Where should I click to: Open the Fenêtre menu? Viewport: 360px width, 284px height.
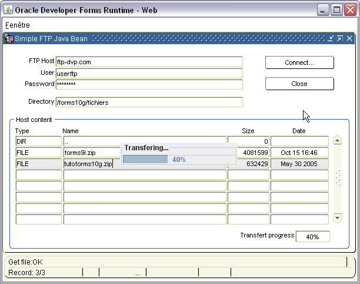(18, 25)
